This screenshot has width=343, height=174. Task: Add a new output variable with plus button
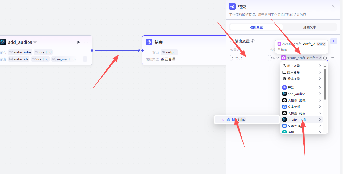[x=333, y=41]
